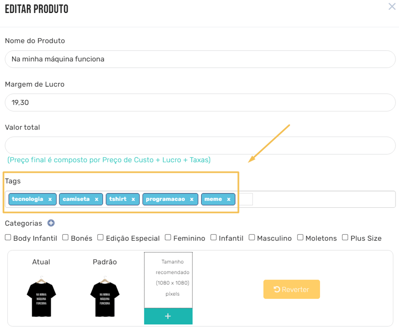Enable the Bonés category checkbox
399x333 pixels.
[65, 238]
